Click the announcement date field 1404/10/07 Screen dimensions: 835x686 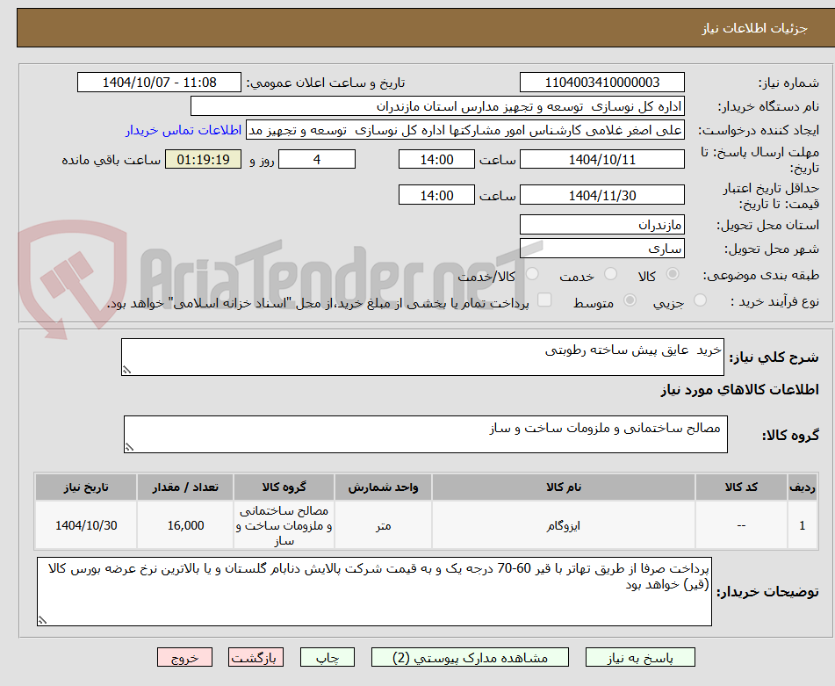159,83
